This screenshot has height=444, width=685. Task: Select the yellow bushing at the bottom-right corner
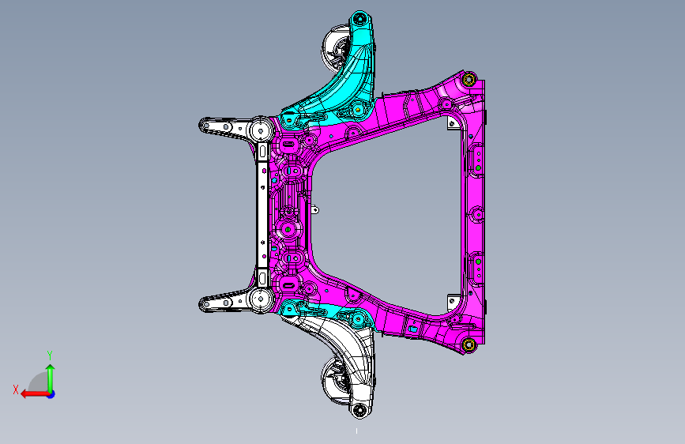(469, 344)
